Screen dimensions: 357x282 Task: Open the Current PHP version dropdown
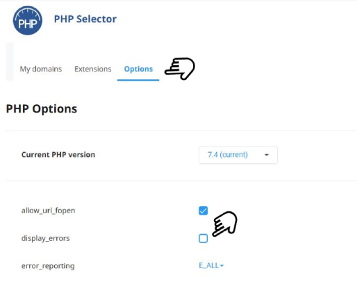pyautogui.click(x=238, y=155)
